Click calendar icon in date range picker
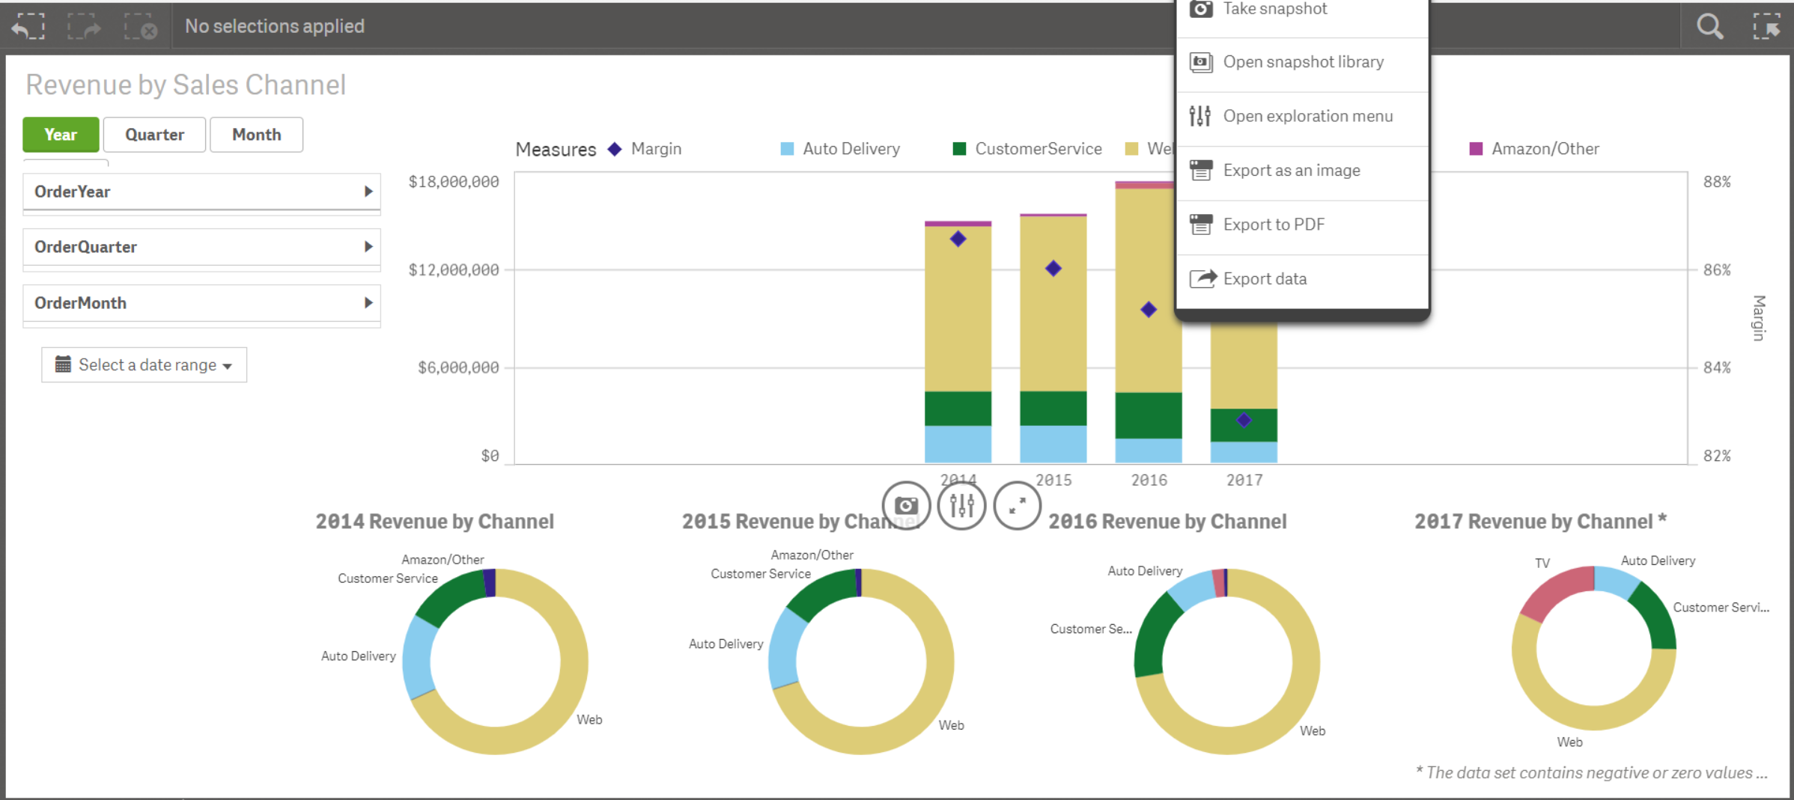 click(x=63, y=364)
